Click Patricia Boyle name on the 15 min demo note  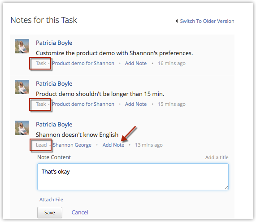point(54,84)
